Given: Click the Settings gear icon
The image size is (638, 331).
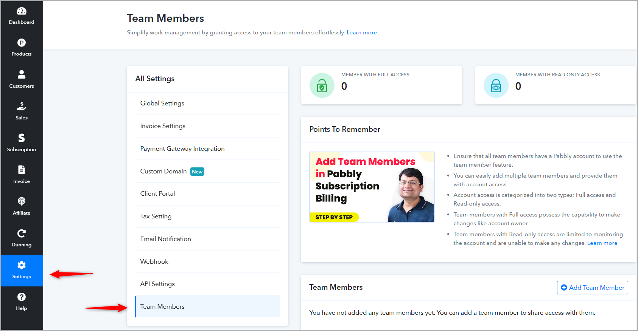Looking at the screenshot, I should pos(22,265).
